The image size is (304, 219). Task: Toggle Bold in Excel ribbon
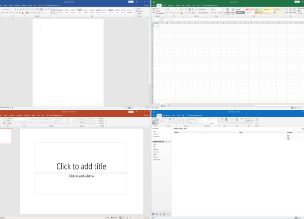[x=167, y=13]
